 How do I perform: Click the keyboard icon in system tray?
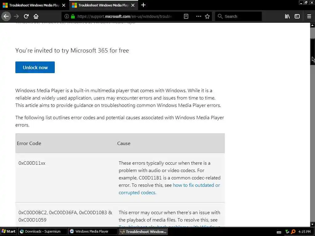click(279, 232)
